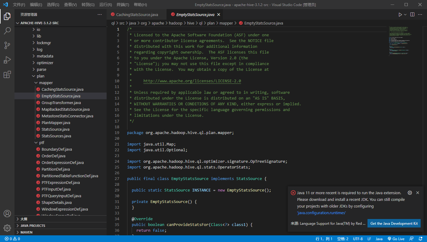
Task: Switch to CachingStatsSource.java tab
Action: (137, 15)
